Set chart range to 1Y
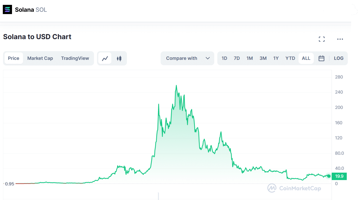The width and height of the screenshot is (358, 200). [x=276, y=58]
